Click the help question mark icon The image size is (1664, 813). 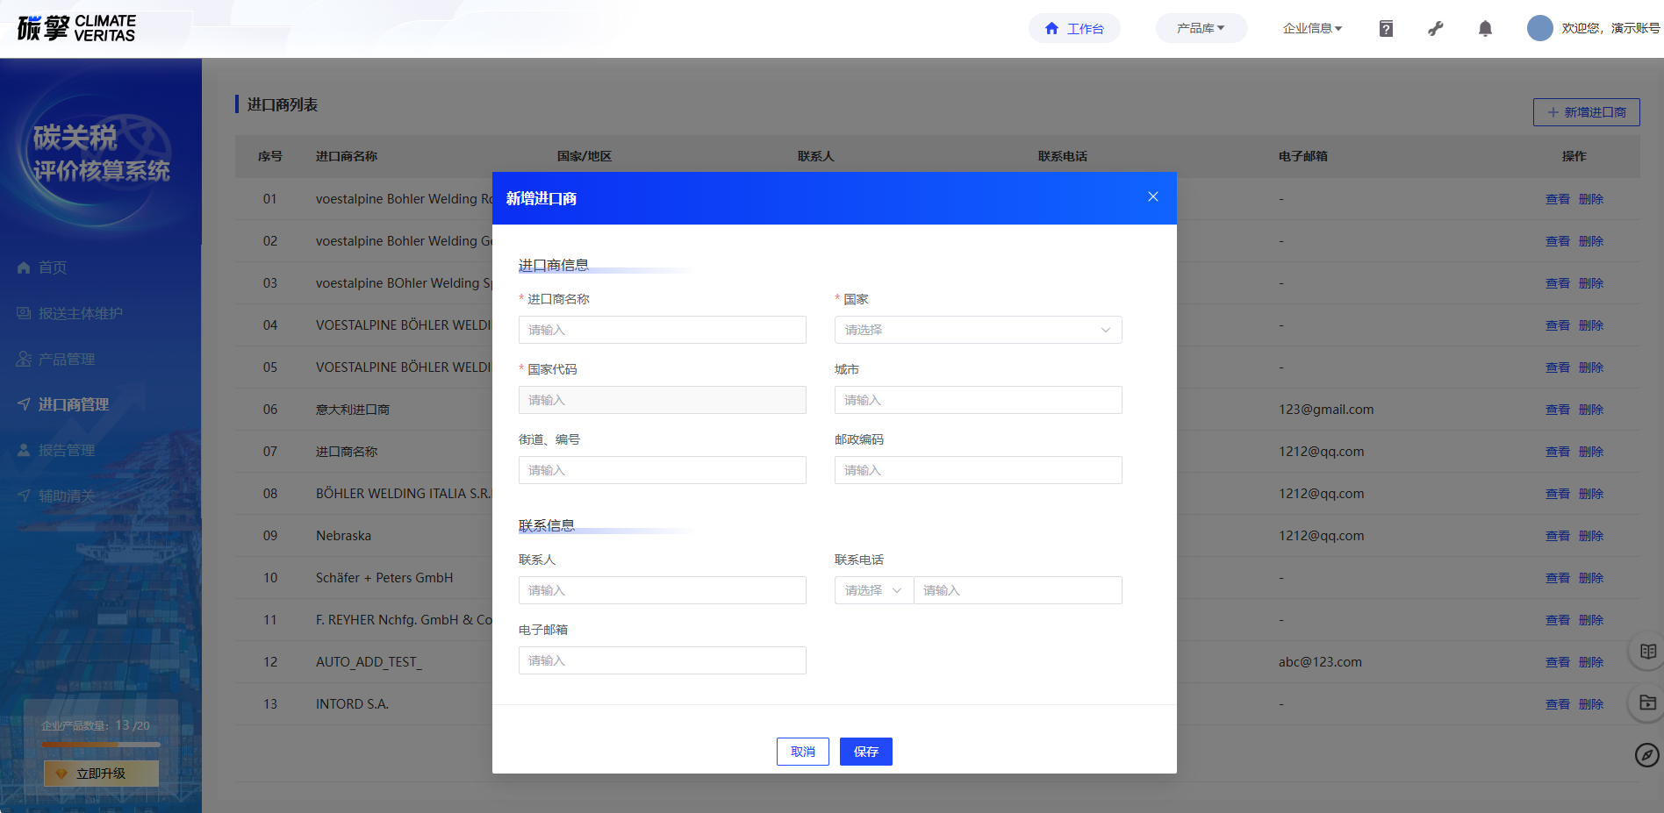pyautogui.click(x=1386, y=29)
